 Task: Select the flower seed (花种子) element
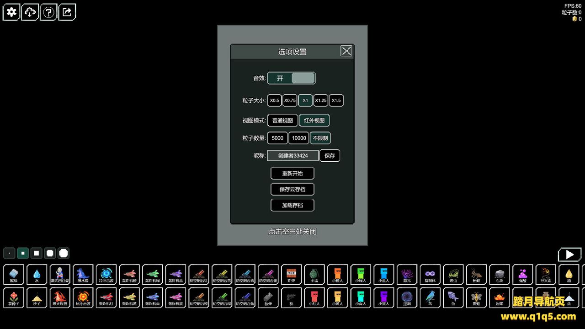coord(13,297)
